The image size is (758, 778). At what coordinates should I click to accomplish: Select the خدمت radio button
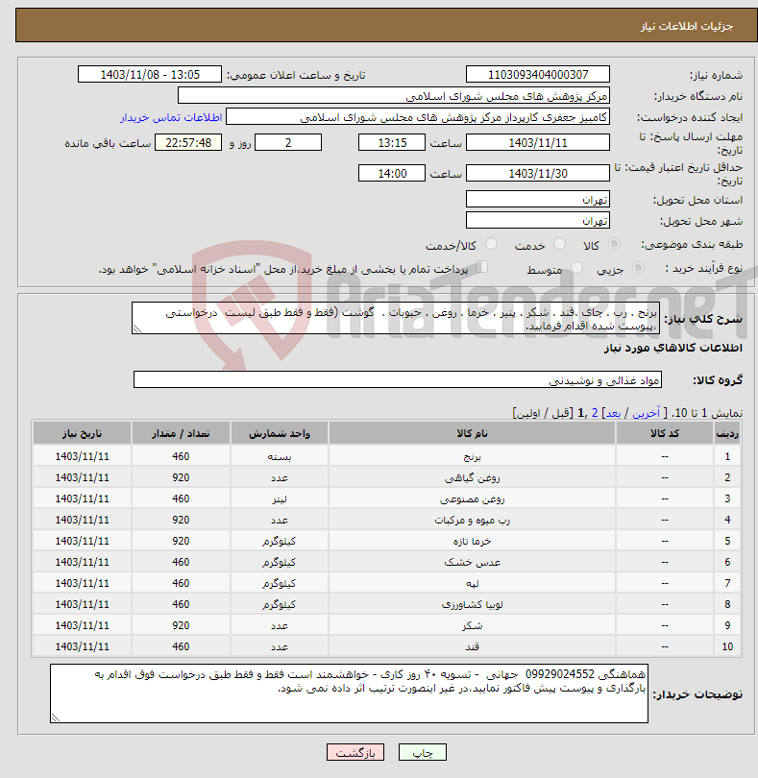coord(559,244)
